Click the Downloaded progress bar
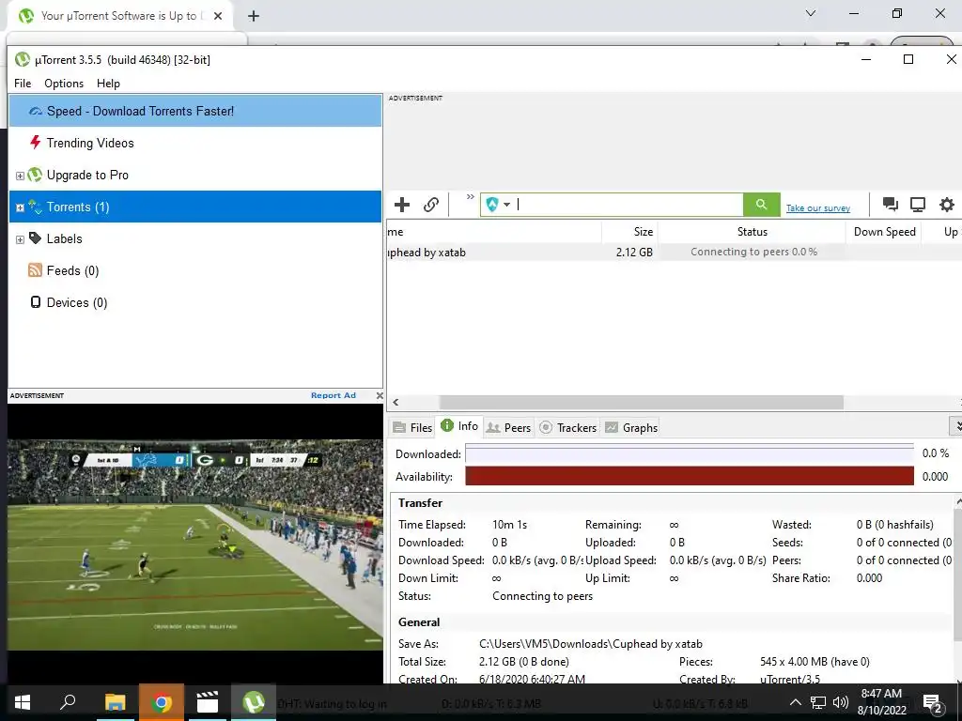This screenshot has width=962, height=721. coord(689,454)
